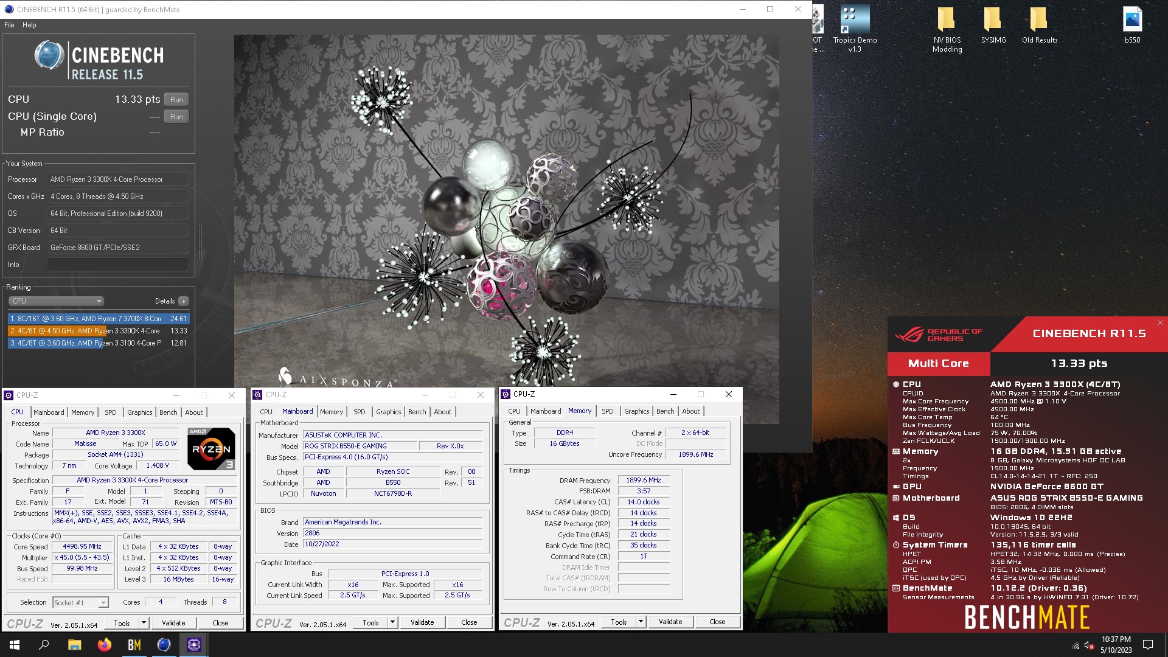Open taskbar search magnifier

44,645
